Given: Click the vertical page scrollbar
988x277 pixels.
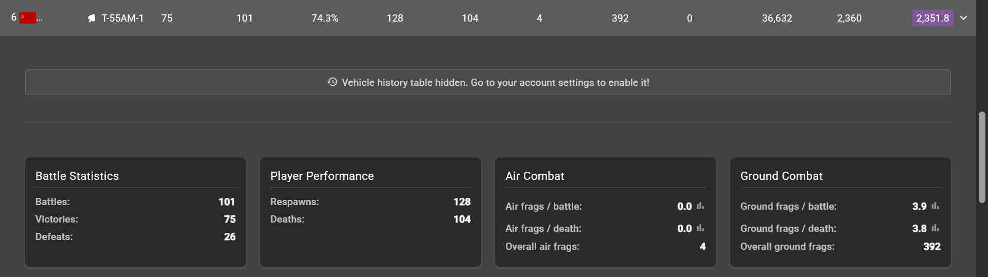Looking at the screenshot, I should pyautogui.click(x=982, y=157).
